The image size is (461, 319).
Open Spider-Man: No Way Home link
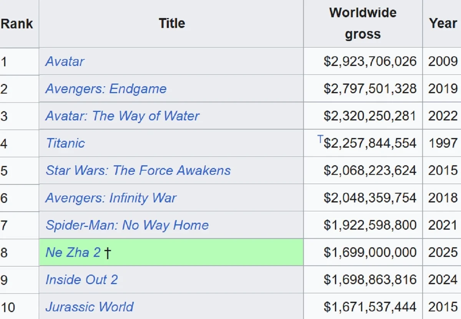(127, 225)
